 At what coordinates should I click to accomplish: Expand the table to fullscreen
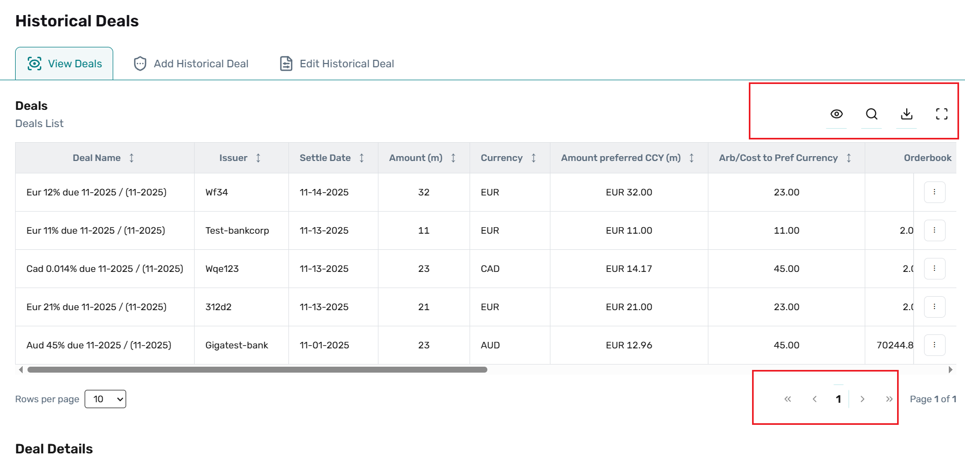(941, 114)
